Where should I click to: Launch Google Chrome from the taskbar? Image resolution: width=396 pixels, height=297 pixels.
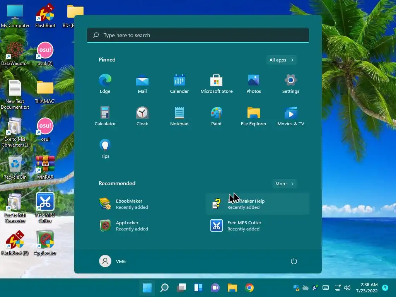tap(249, 288)
